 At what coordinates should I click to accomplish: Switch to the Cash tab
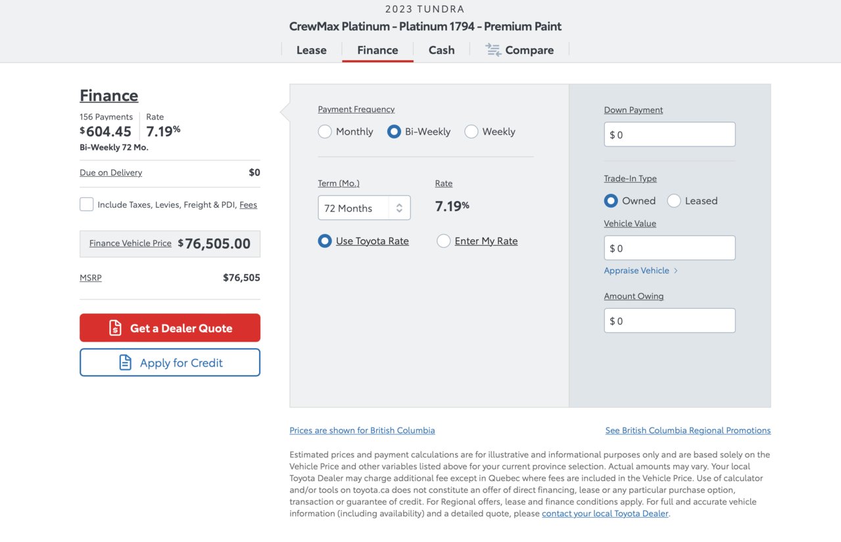pos(442,50)
